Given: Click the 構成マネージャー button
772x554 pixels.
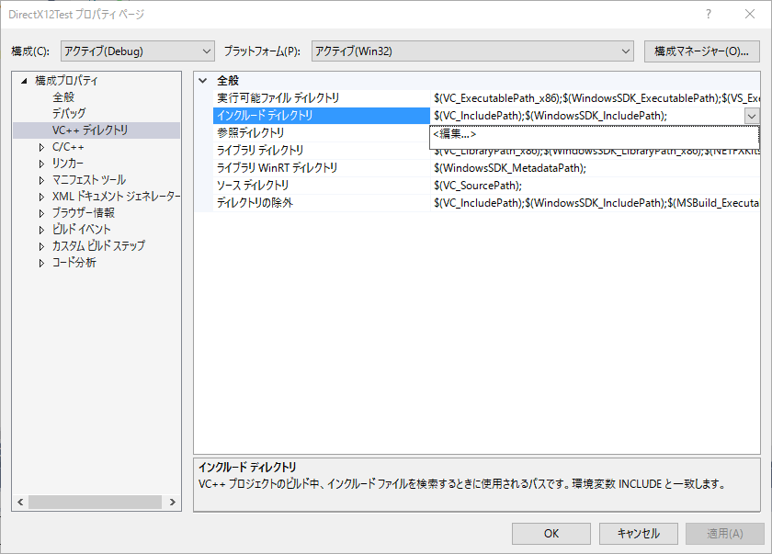Looking at the screenshot, I should pyautogui.click(x=700, y=51).
